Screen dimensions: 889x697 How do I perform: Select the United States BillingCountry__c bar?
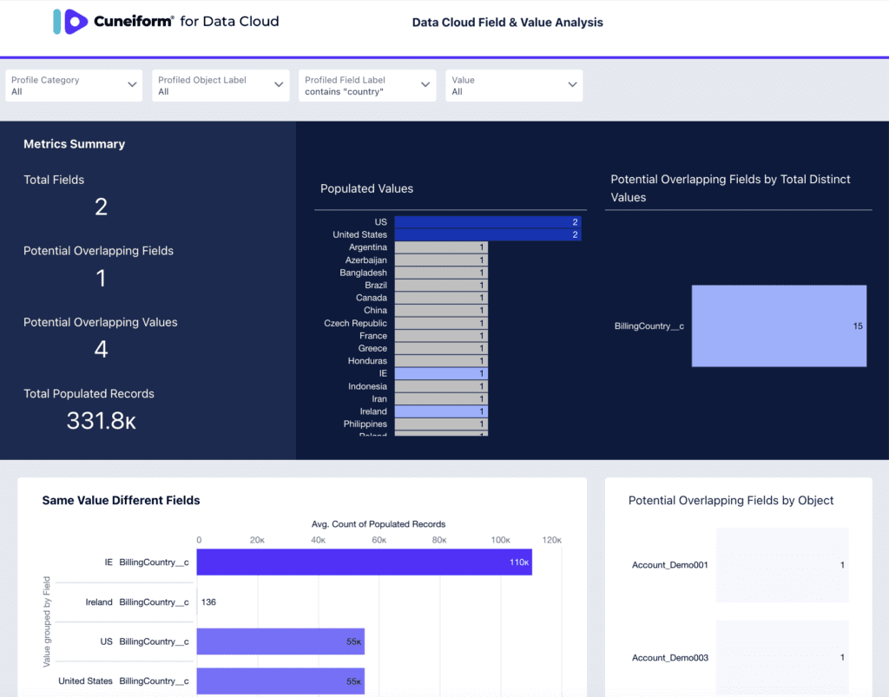tap(280, 681)
